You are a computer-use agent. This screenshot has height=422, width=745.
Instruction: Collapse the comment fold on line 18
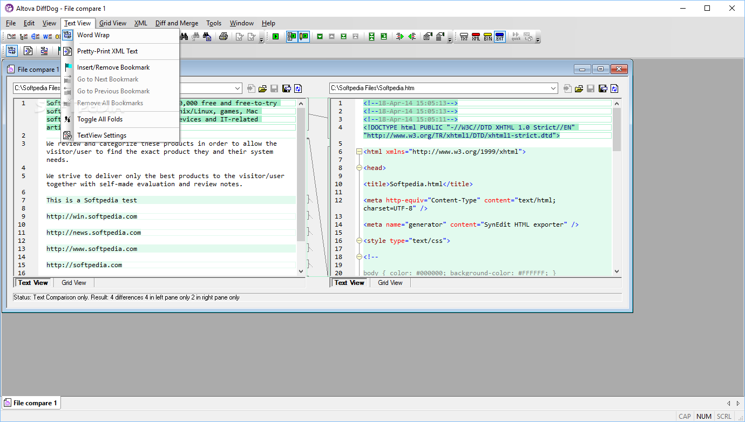pos(359,257)
